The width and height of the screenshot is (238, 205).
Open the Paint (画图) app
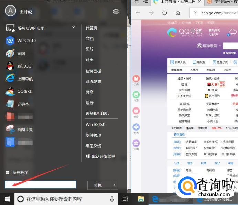[x=15, y=54]
